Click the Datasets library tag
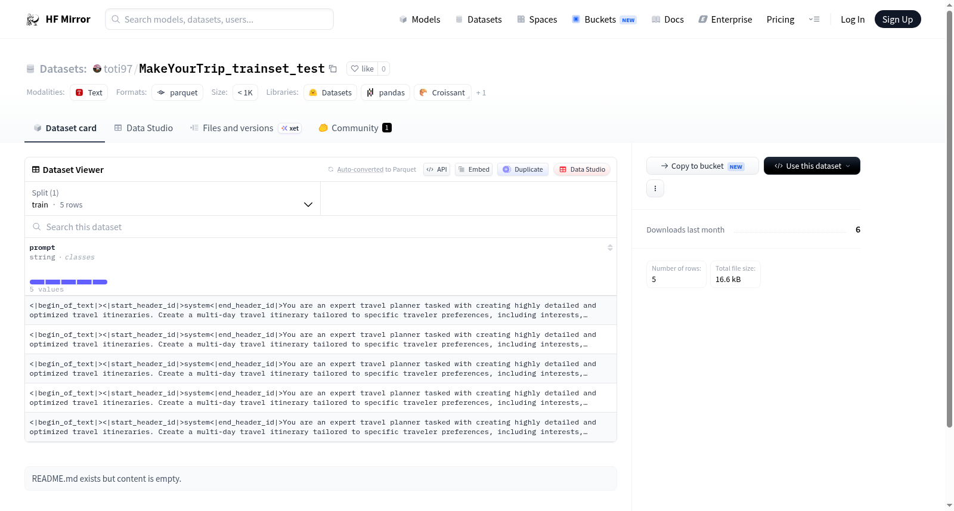Screen dimensions: 954x511 point(330,92)
